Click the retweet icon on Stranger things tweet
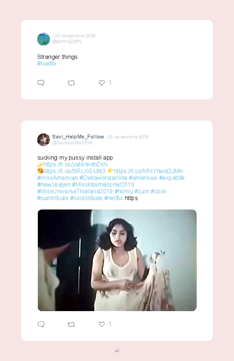This screenshot has height=361, width=234. 71,83
